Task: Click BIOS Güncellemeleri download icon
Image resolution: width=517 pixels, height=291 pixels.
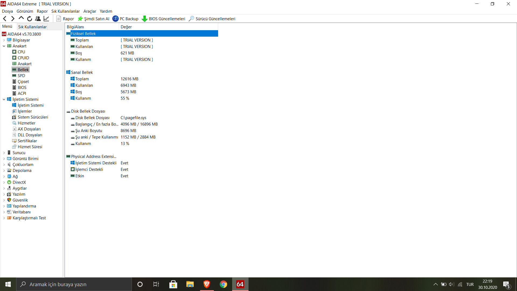Action: (145, 19)
